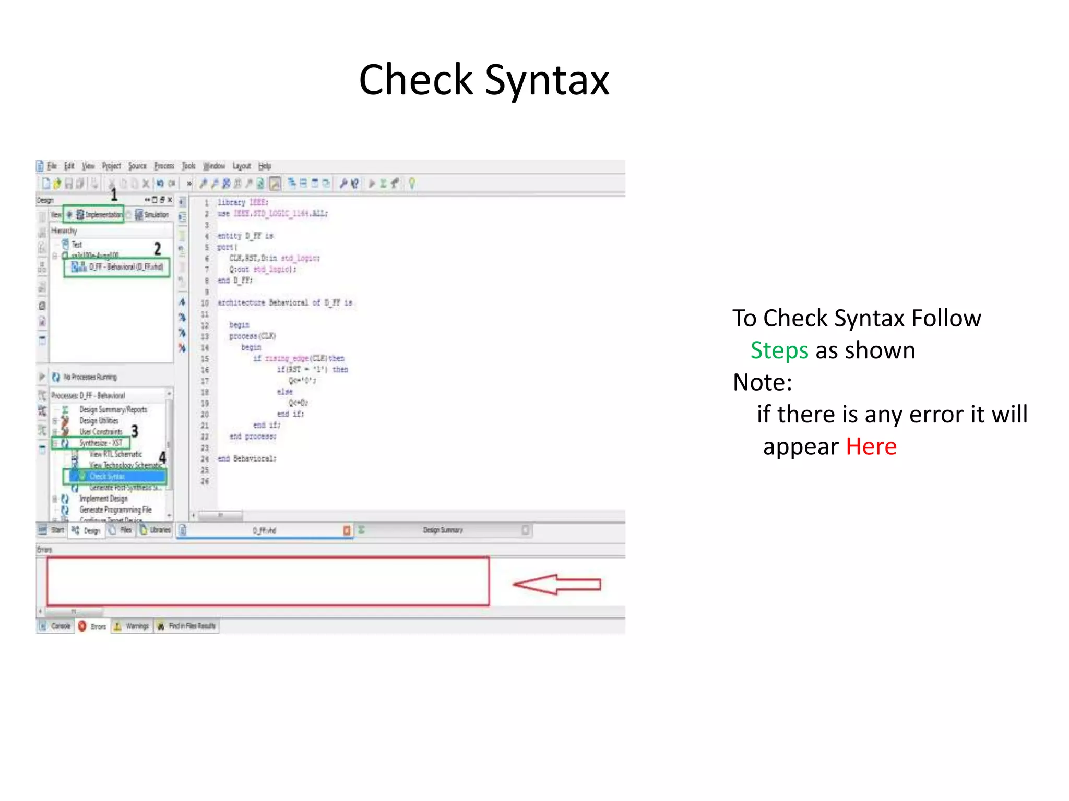Collapse the Synthesize - XST process
Image resolution: width=1069 pixels, height=801 pixels.
55,443
